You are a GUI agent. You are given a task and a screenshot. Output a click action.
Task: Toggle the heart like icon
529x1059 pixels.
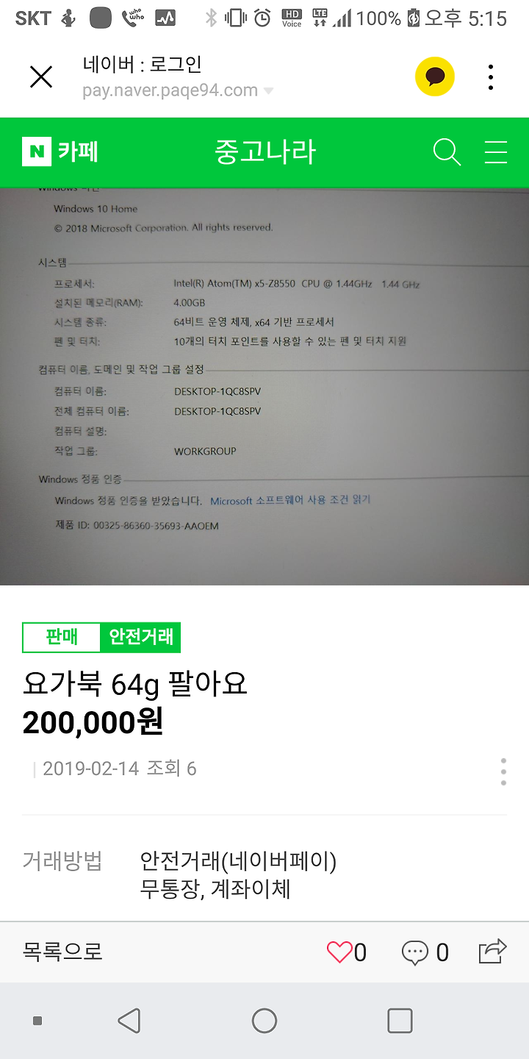click(x=339, y=952)
